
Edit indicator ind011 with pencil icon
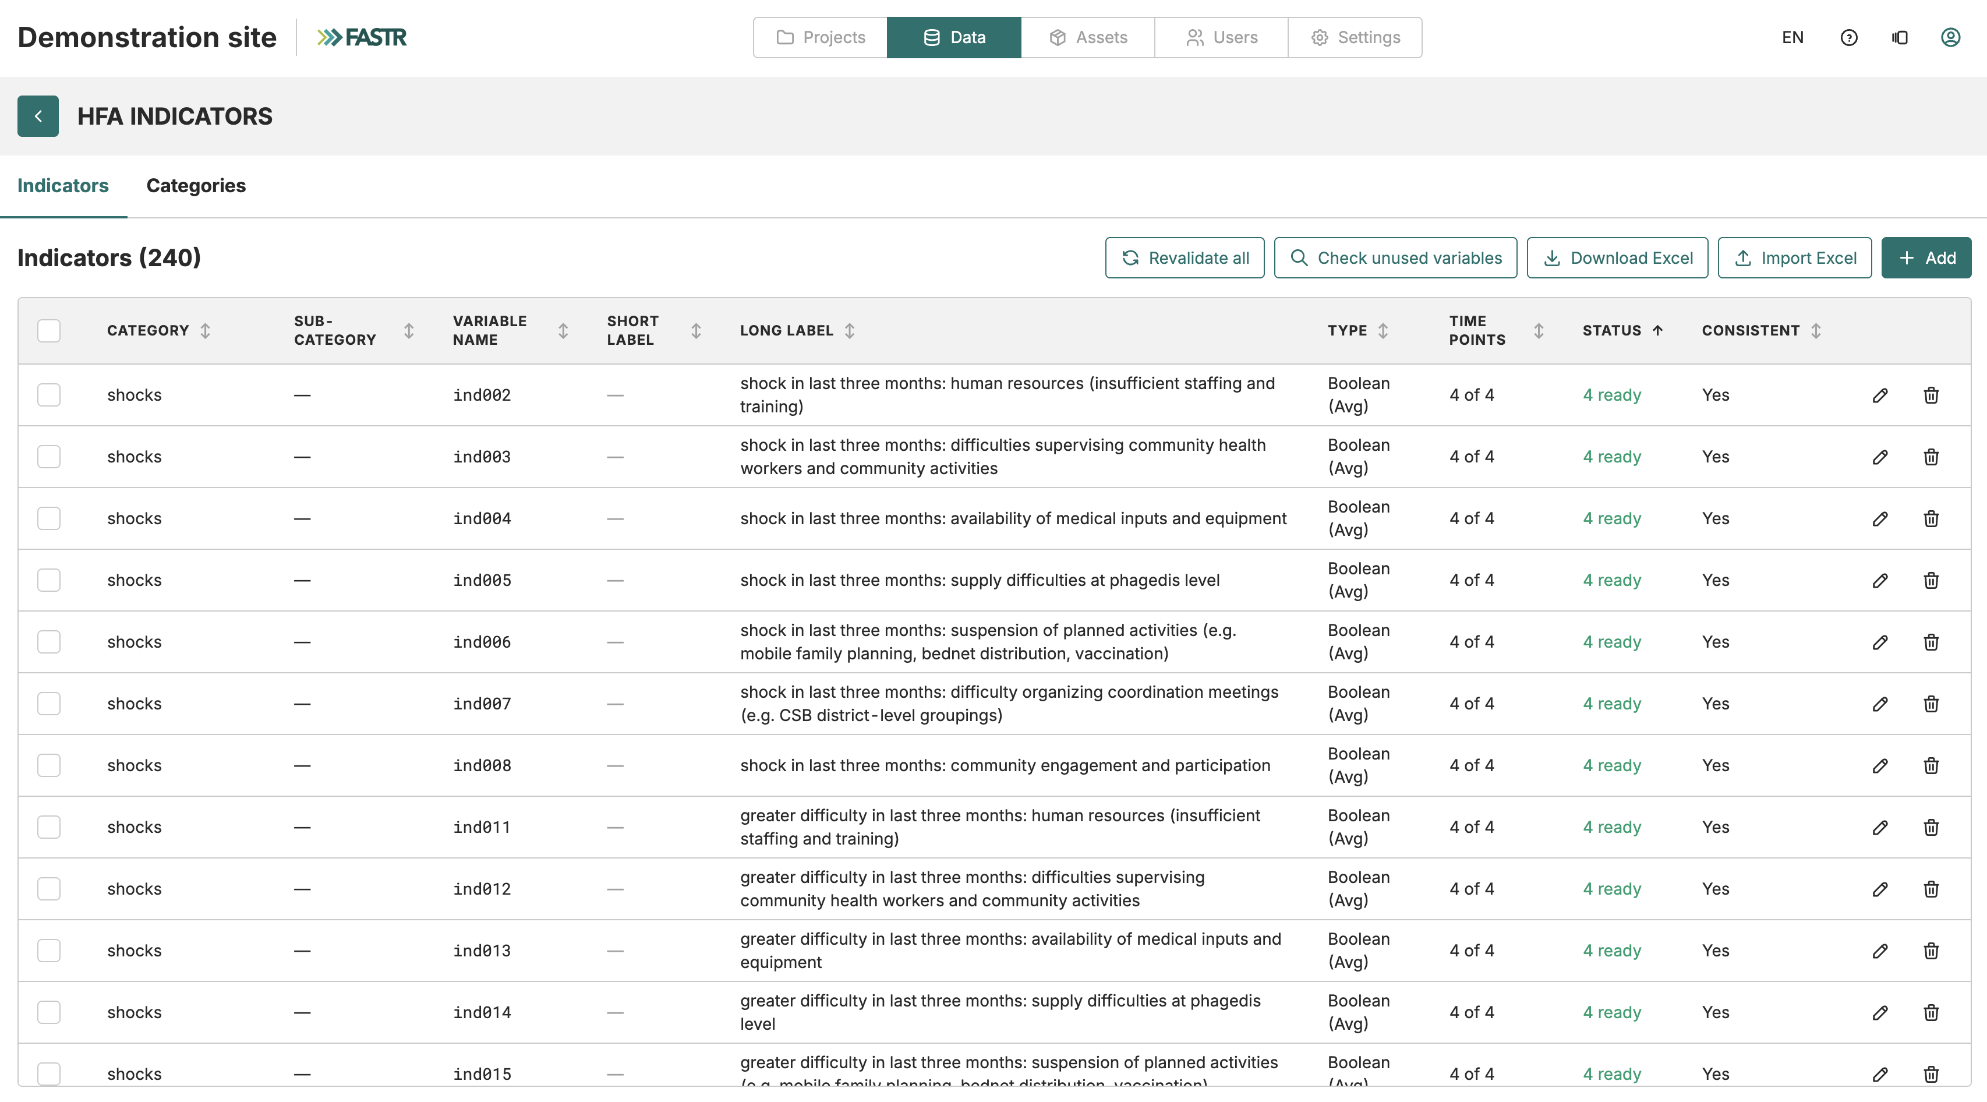[1880, 827]
